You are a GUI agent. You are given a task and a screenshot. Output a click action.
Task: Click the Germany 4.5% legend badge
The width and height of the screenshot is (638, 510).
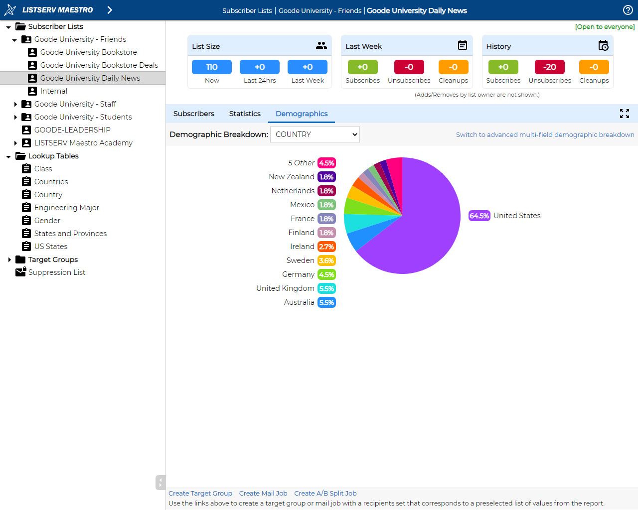click(x=327, y=274)
